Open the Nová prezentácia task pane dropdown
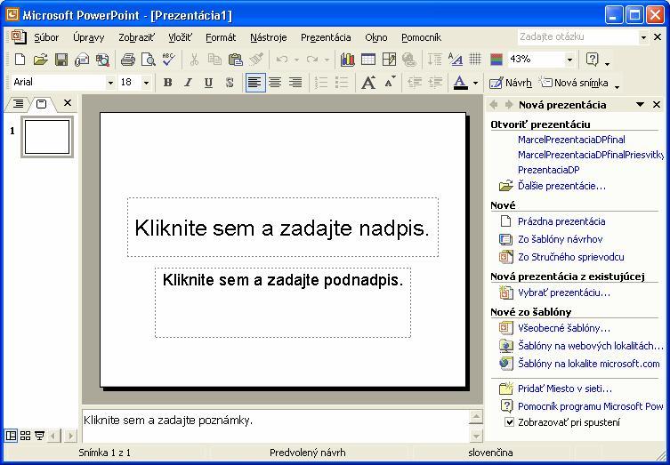Image resolution: width=670 pixels, height=465 pixels. (x=640, y=105)
